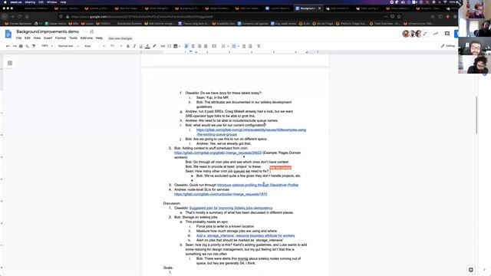Star the Background improvements demo document
Image resolution: width=491 pixels, height=276 pixels.
(85, 31)
